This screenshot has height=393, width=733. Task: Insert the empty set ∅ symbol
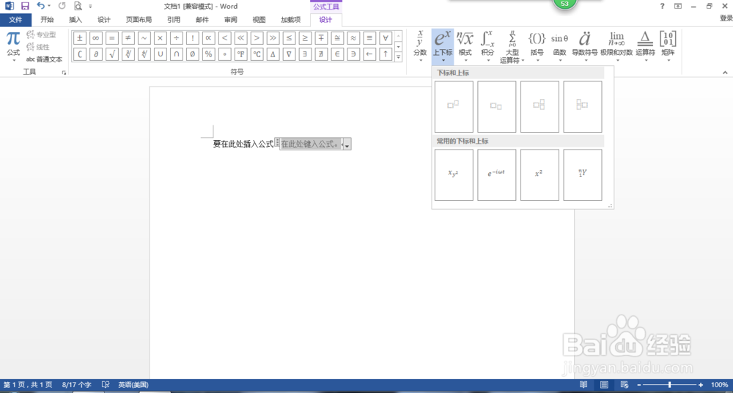[193, 54]
